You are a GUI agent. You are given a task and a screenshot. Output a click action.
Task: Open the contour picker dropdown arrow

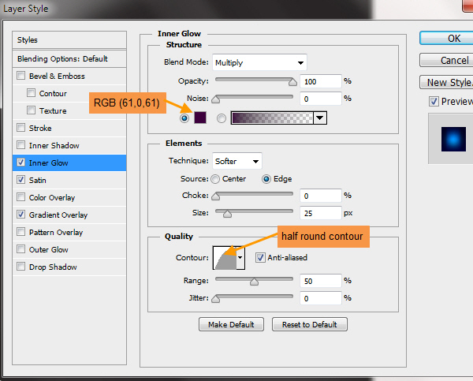coord(240,258)
